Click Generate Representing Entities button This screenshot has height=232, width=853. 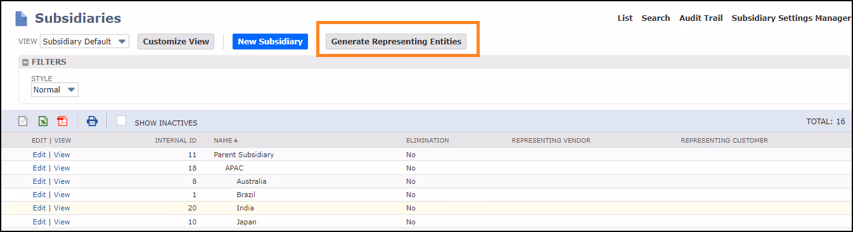(396, 42)
